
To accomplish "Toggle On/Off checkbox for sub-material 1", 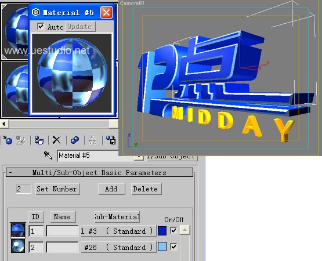I will 173,231.
